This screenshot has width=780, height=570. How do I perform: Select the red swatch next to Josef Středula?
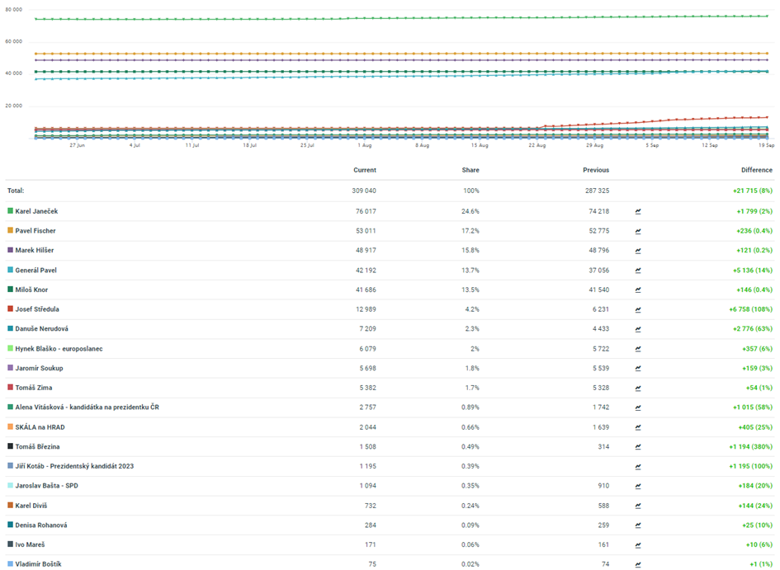pyautogui.click(x=10, y=309)
